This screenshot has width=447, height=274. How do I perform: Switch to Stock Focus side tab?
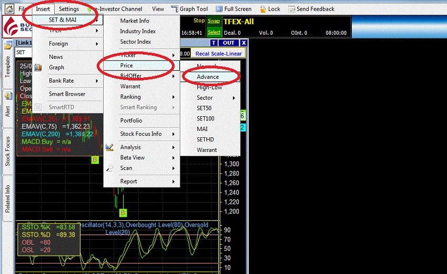coord(8,151)
